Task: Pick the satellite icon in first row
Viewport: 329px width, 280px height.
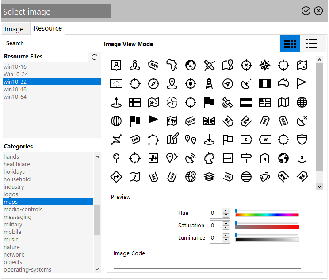Action: (x=209, y=65)
